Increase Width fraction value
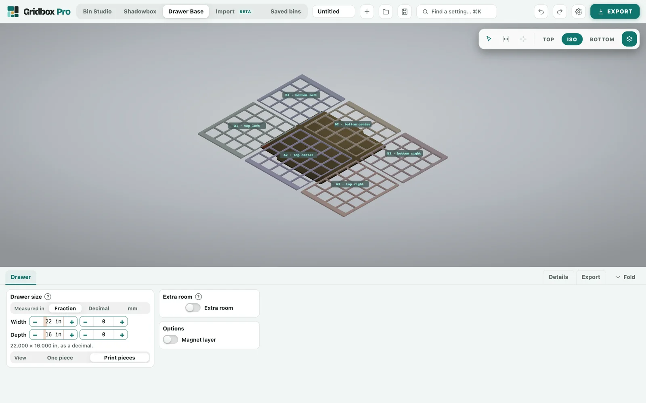This screenshot has width=646, height=403. [122, 322]
